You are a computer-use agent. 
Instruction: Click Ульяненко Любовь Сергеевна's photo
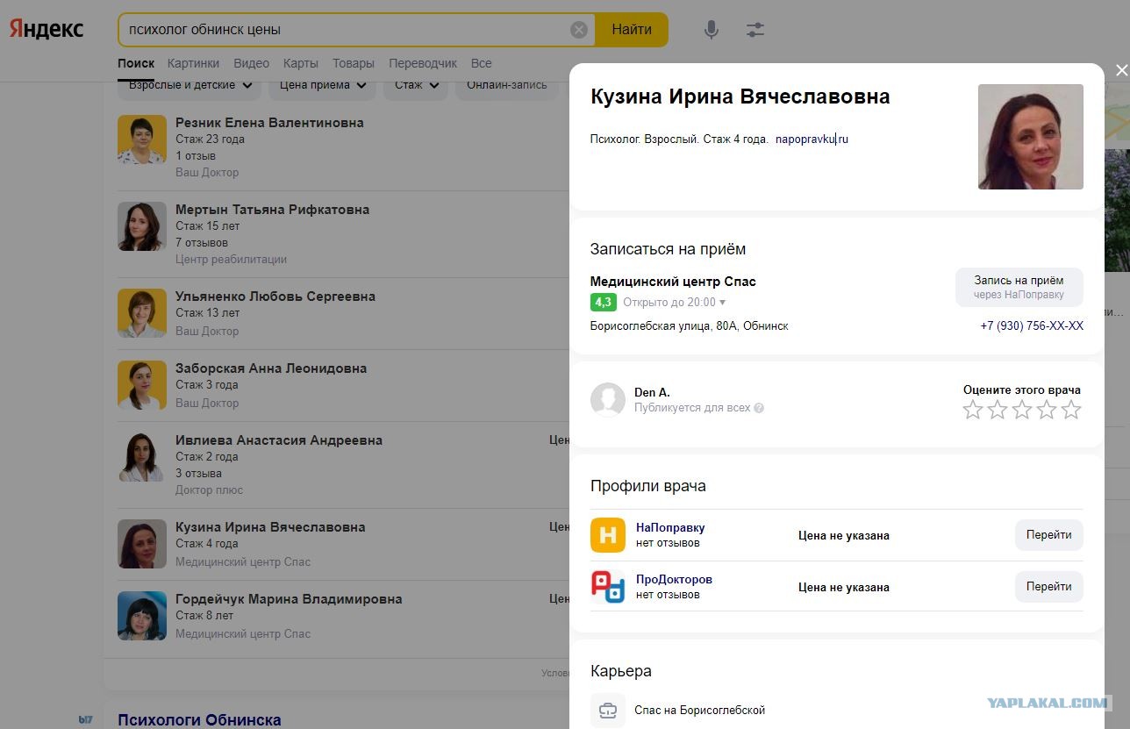coord(142,313)
